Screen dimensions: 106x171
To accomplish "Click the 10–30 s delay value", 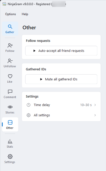I will pyautogui.click(x=86, y=105).
